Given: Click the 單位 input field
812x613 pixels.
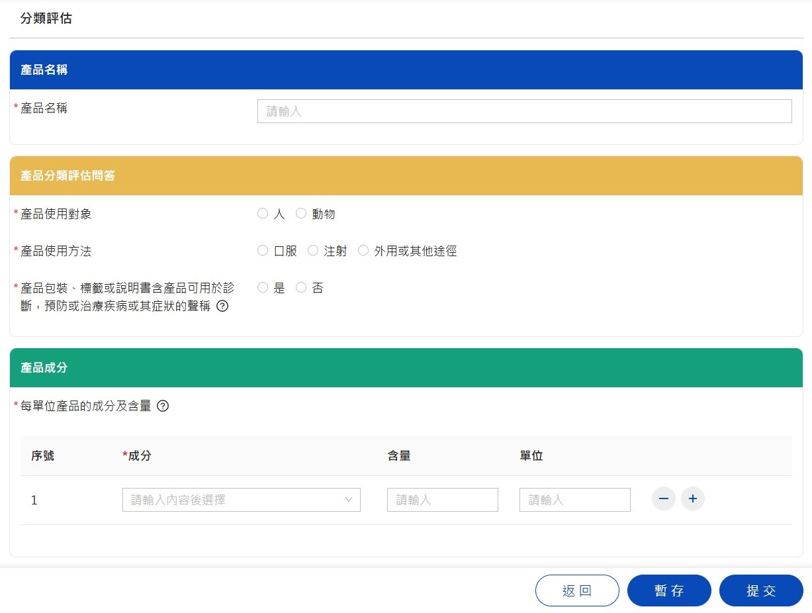Looking at the screenshot, I should (574, 500).
